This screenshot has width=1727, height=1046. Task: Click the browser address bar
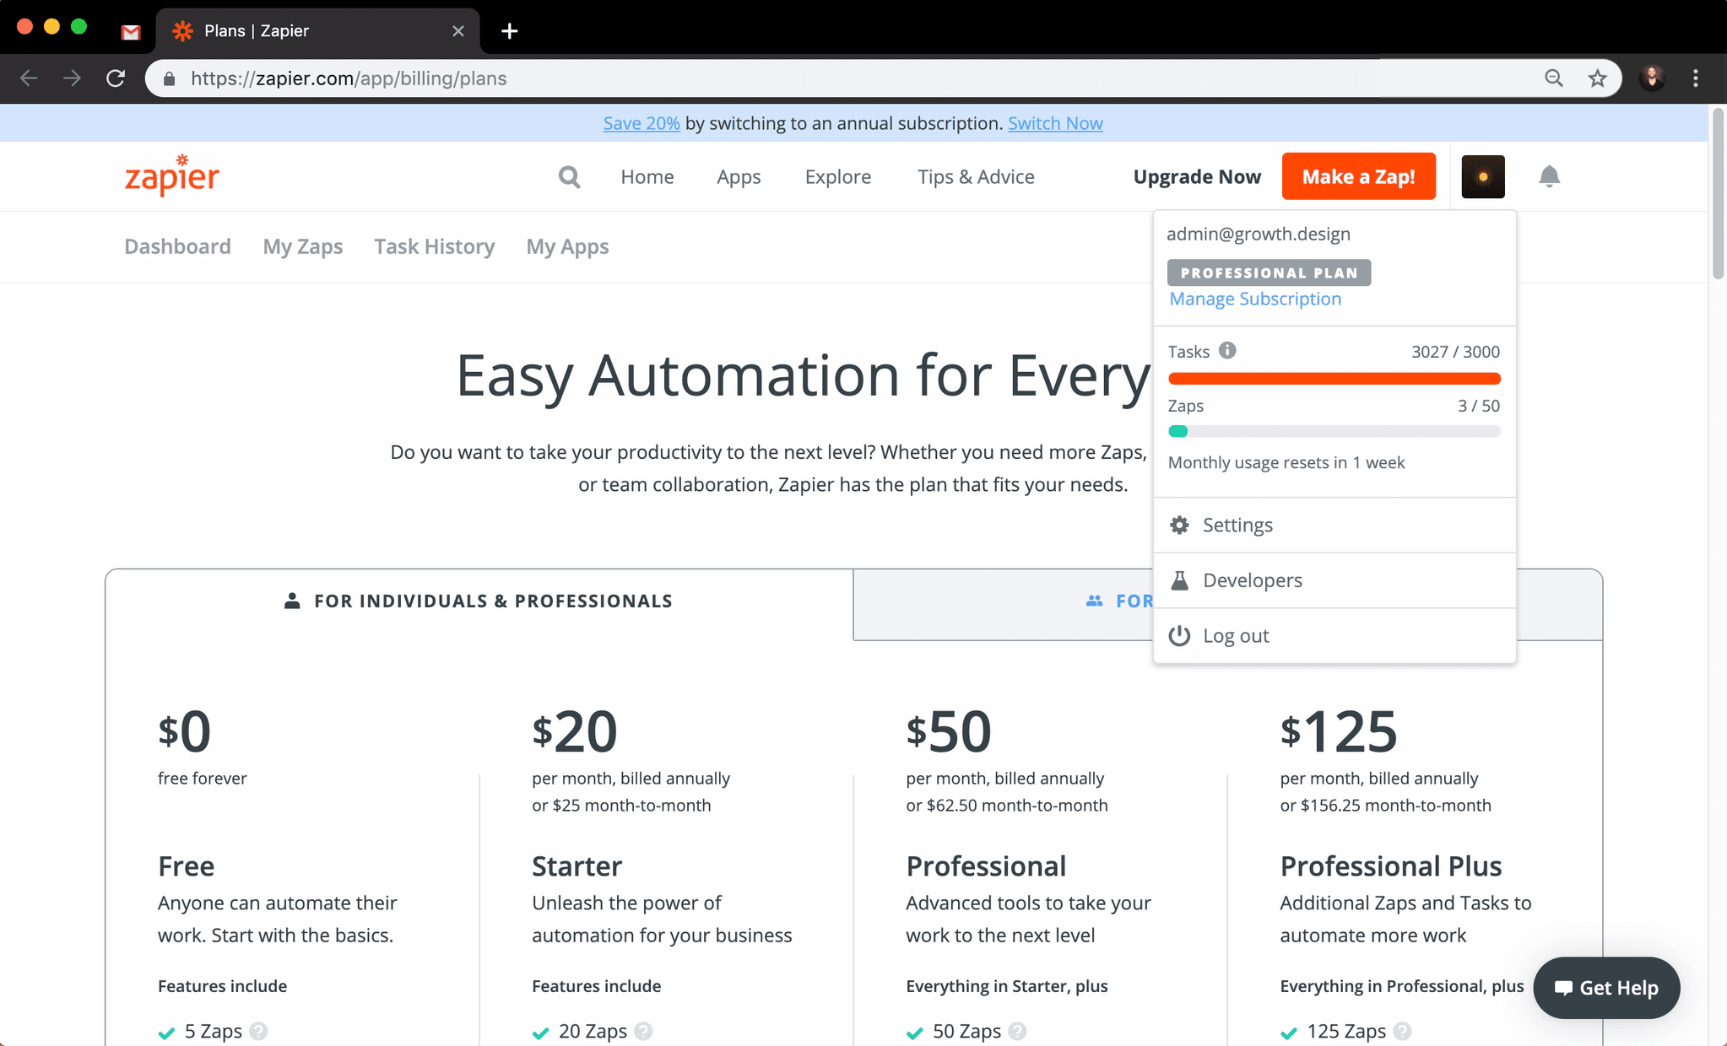pos(760,78)
